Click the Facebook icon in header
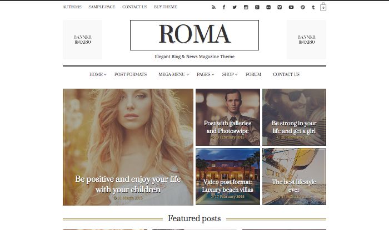 tap(224, 7)
